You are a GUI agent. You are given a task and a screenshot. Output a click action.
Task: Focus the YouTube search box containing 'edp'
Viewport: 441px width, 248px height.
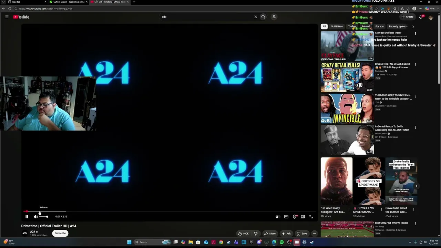pyautogui.click(x=207, y=17)
